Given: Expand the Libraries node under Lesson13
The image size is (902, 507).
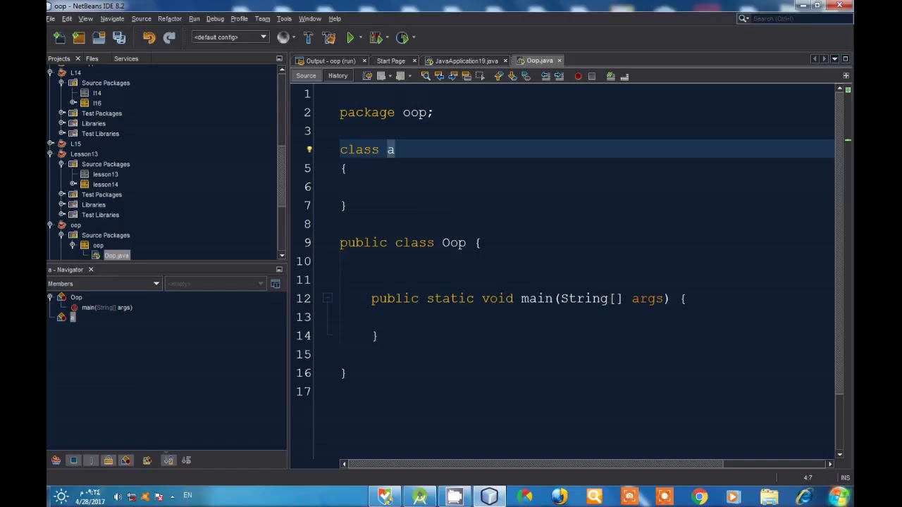Looking at the screenshot, I should point(62,204).
